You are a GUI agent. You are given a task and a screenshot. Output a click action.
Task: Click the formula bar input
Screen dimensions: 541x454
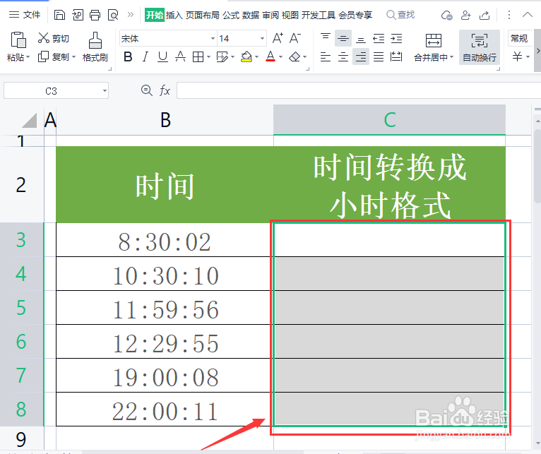tap(359, 91)
